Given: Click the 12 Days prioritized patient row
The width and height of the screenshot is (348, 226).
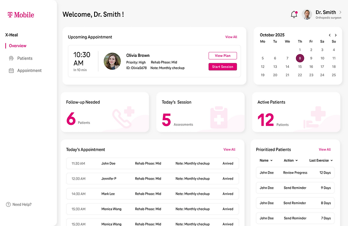Looking at the screenshot, I should pos(295,172).
